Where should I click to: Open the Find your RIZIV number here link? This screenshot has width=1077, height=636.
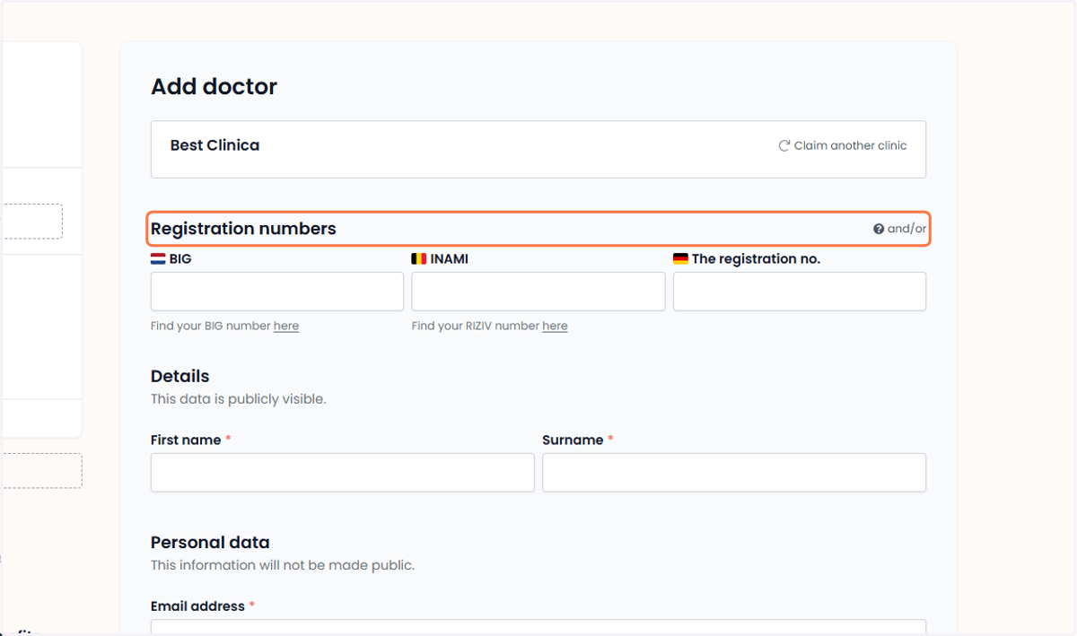(555, 326)
